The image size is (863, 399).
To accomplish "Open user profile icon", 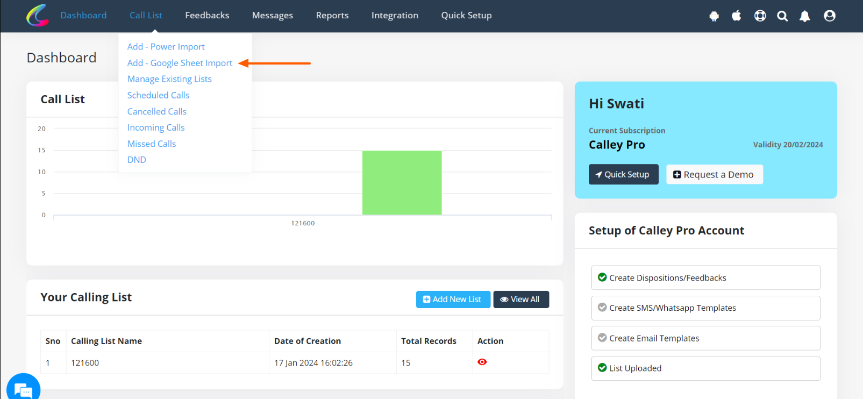I will coord(830,16).
